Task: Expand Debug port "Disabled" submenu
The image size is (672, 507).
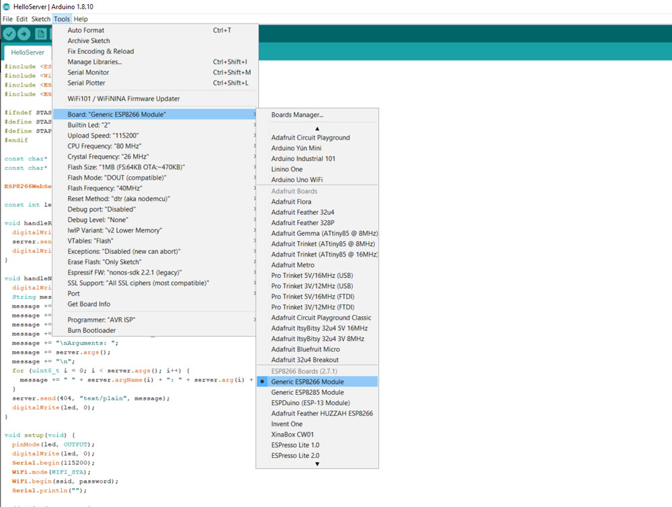Action: pos(155,210)
